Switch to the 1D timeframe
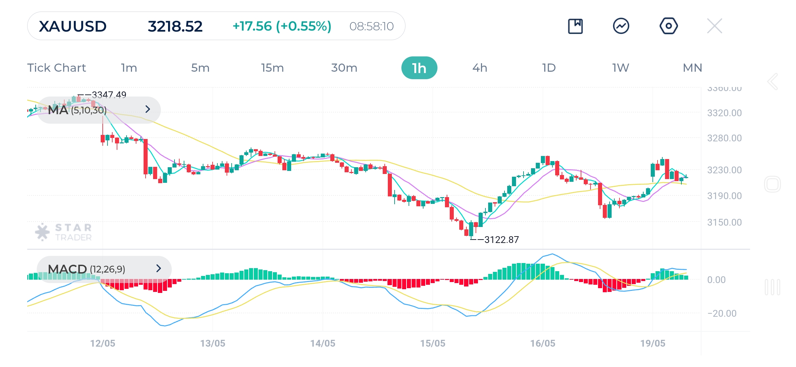The height and width of the screenshot is (367, 796). (549, 68)
